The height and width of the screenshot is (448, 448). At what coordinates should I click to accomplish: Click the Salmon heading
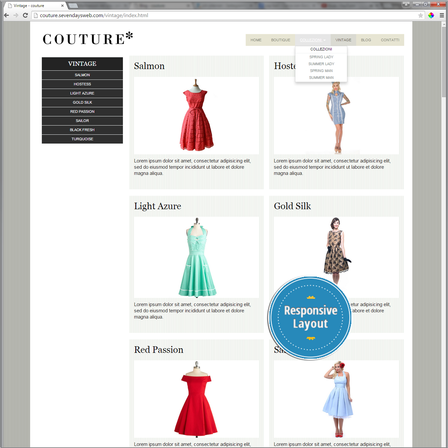pyautogui.click(x=149, y=66)
